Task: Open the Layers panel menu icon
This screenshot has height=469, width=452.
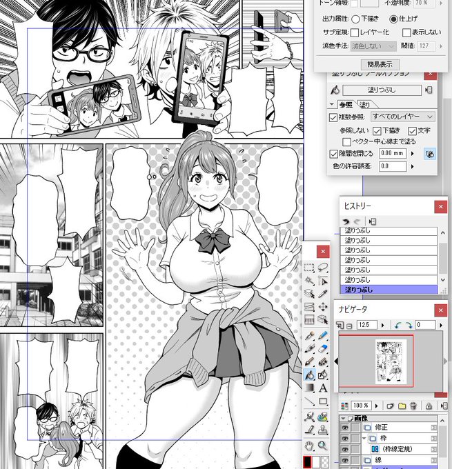Action: 444,406
